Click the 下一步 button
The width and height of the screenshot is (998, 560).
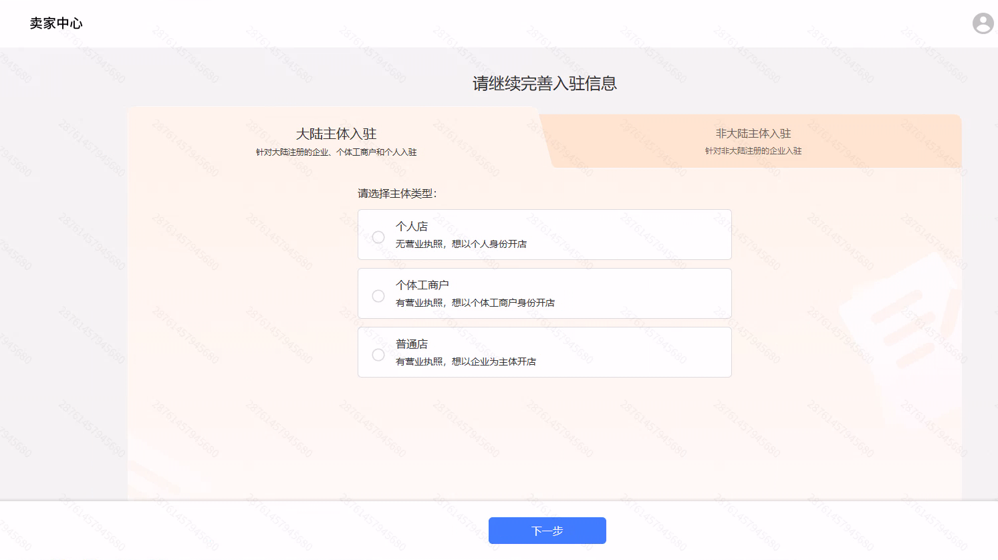tap(547, 530)
